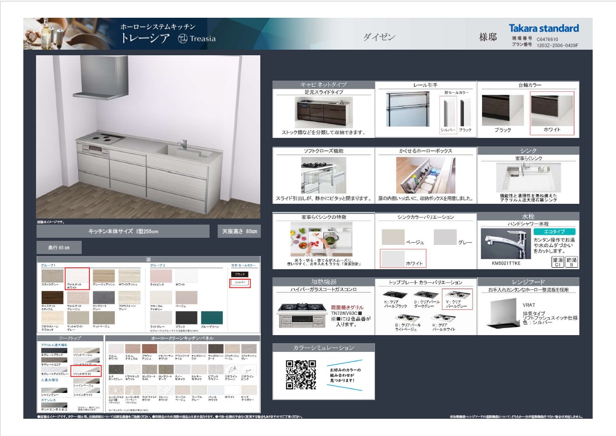
Task: Select the B クリアパールライトベージュ cooktop plate image
Action: tap(407, 318)
